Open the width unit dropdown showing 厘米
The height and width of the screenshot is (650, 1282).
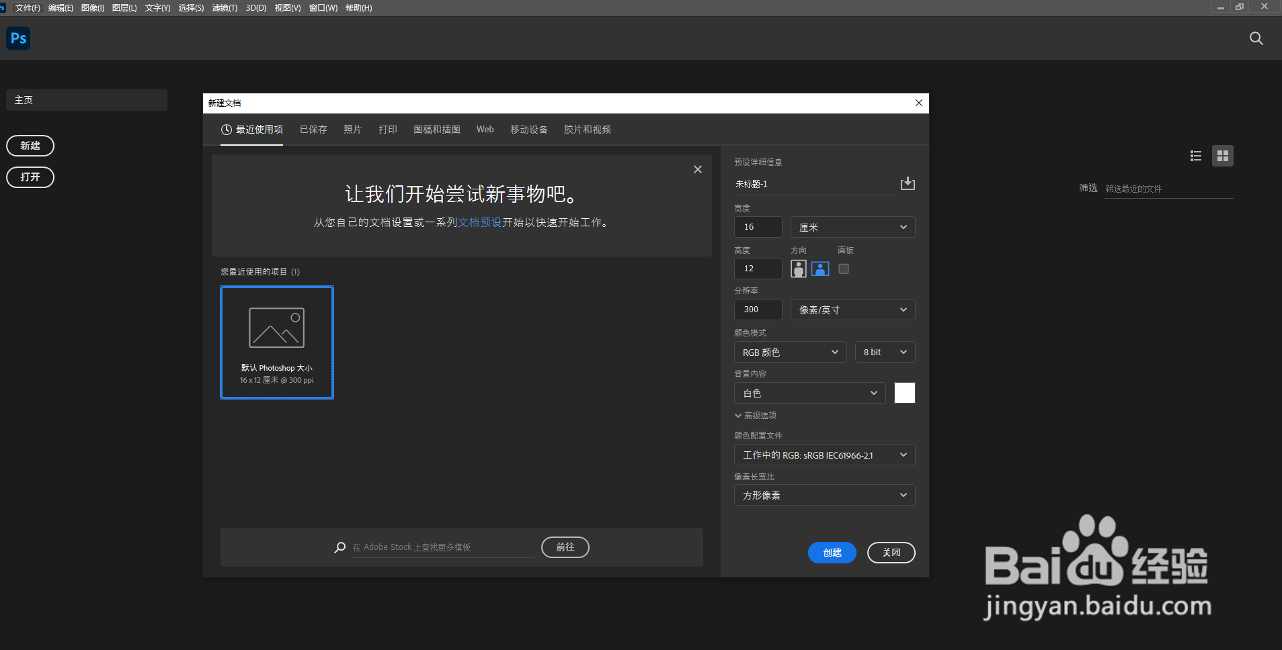pos(852,227)
